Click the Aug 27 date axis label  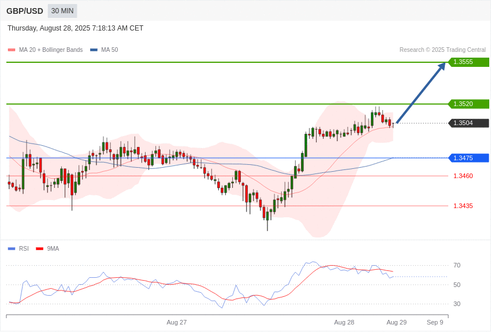[x=177, y=322]
